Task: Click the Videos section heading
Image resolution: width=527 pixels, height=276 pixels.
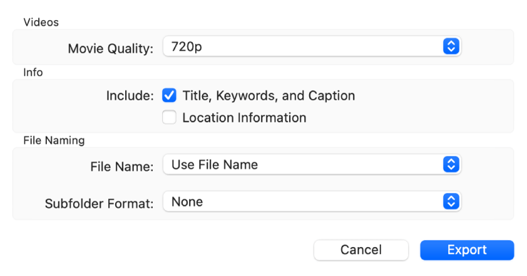Action: coord(41,22)
